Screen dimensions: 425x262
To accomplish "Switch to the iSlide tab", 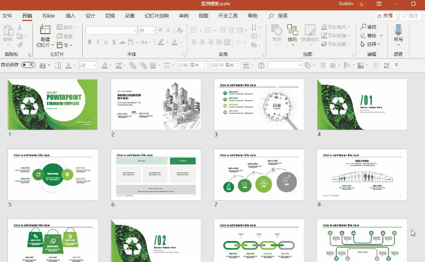I will tap(49, 16).
